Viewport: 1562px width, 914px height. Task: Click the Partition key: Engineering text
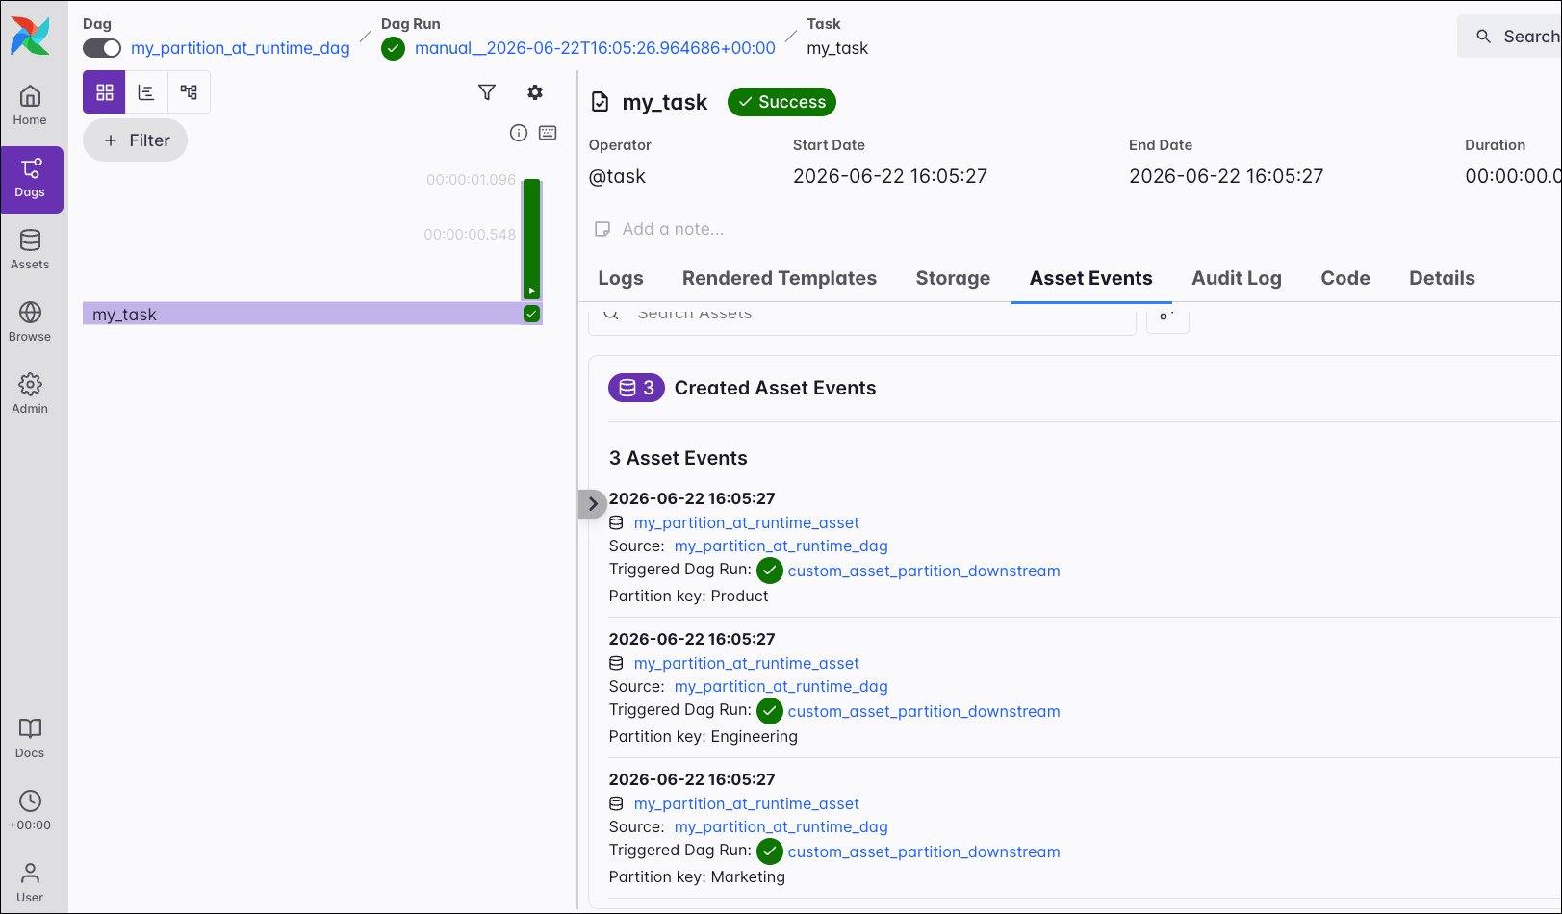(x=704, y=736)
